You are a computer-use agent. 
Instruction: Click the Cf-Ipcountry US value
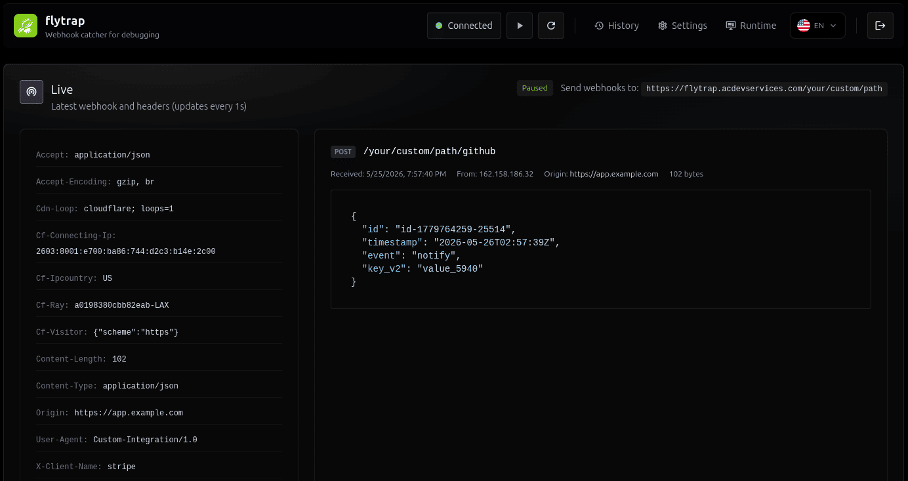[108, 278]
